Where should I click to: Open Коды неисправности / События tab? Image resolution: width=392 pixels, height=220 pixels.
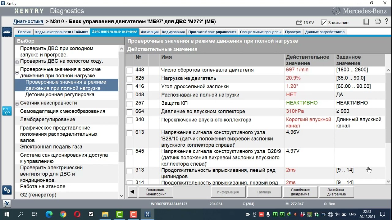(x=62, y=32)
